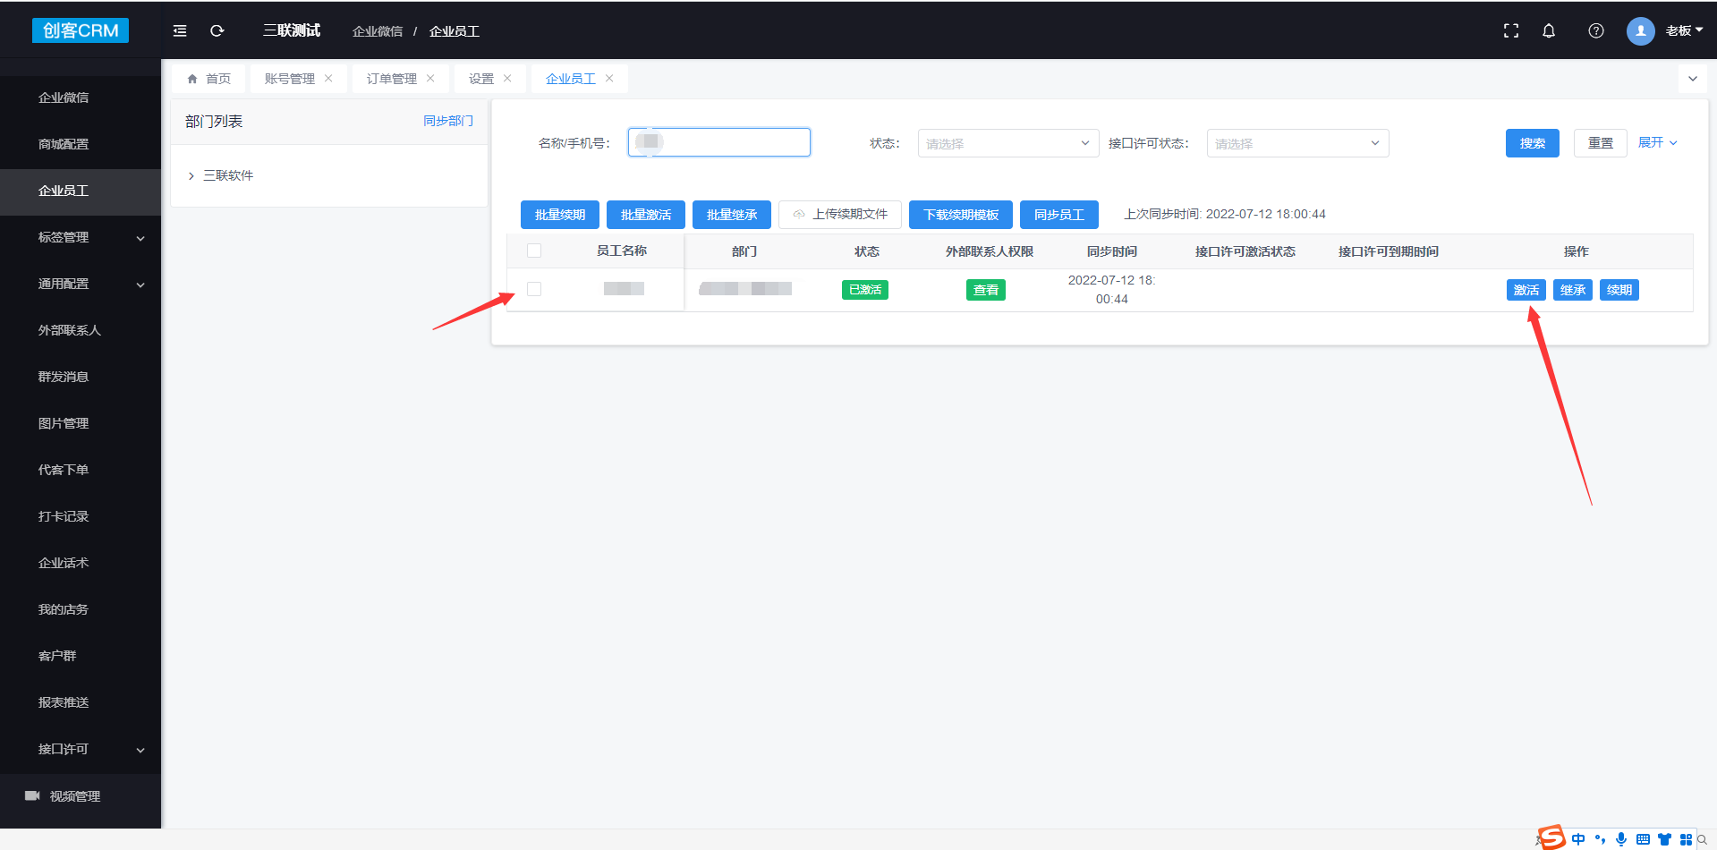
Task: Open 报表推送 in the sidebar
Action: click(x=81, y=702)
